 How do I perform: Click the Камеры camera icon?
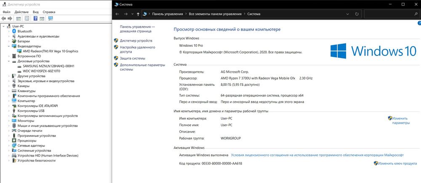tap(14, 86)
